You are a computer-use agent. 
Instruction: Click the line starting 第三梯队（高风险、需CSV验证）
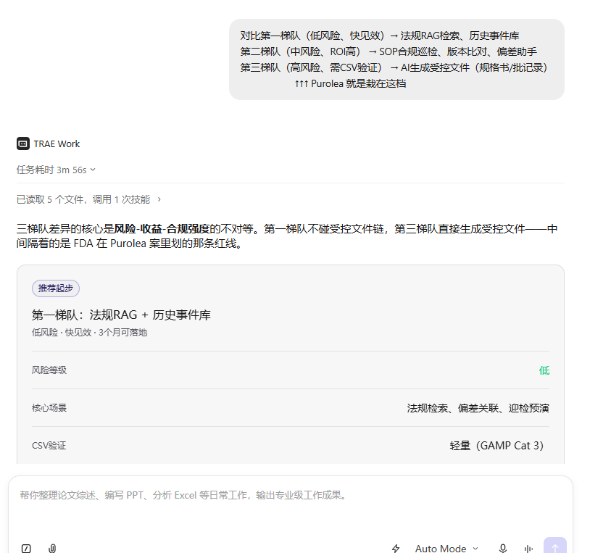pyautogui.click(x=394, y=67)
